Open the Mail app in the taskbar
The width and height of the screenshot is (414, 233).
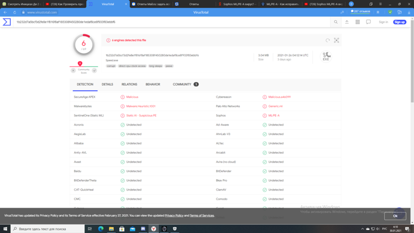coord(132,229)
